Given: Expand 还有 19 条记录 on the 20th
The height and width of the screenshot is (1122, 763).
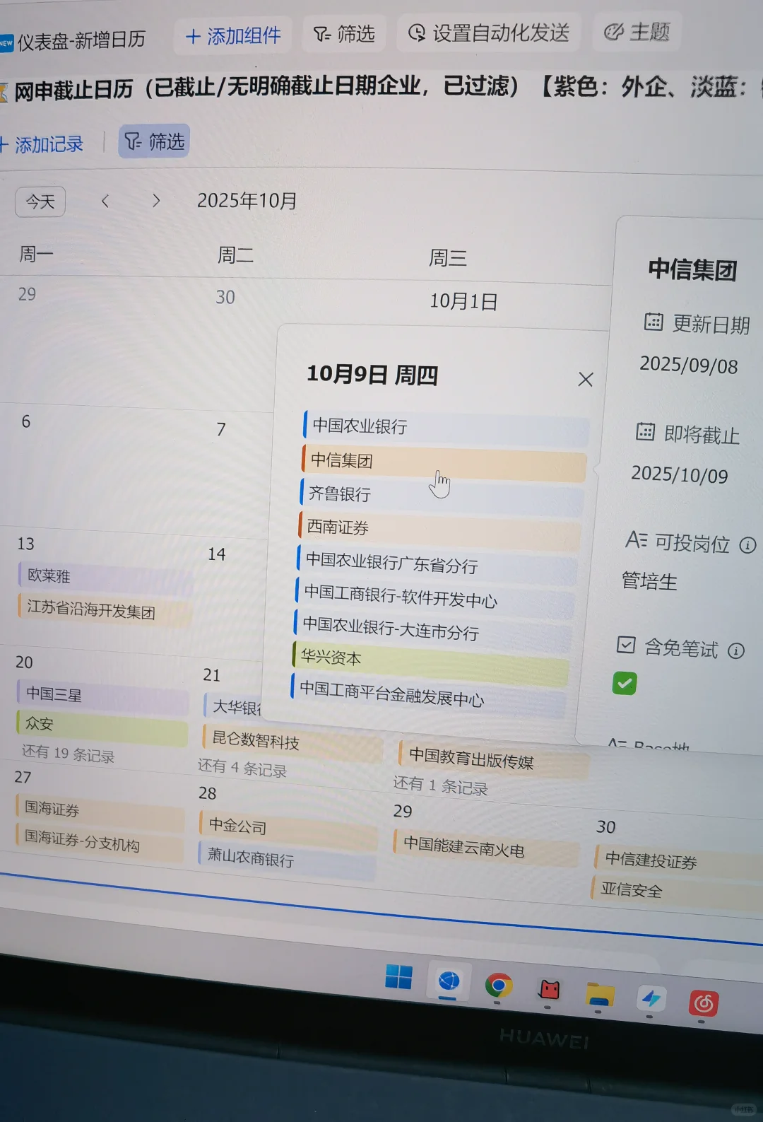Looking at the screenshot, I should 68,754.
